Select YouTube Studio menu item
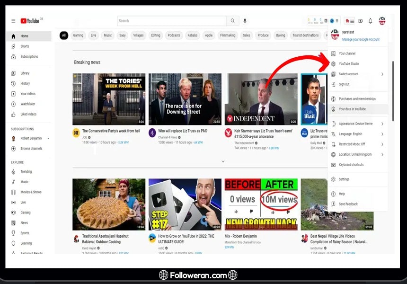The width and height of the screenshot is (407, 284). 349,63
